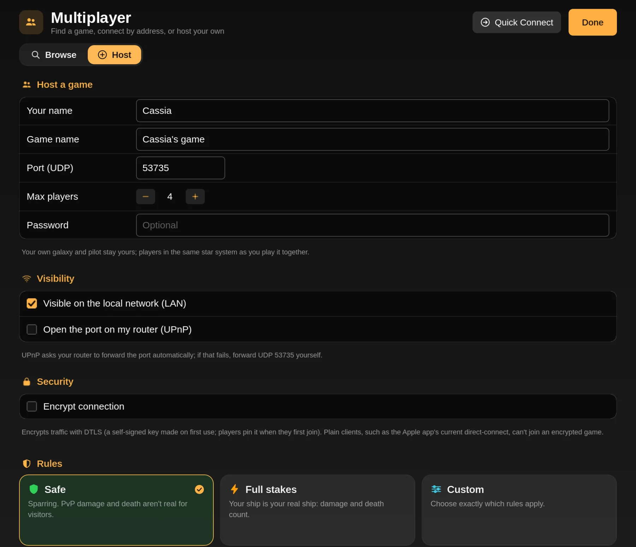Decrease max players with minus button
Screen dimensions: 636x547
tap(146, 197)
